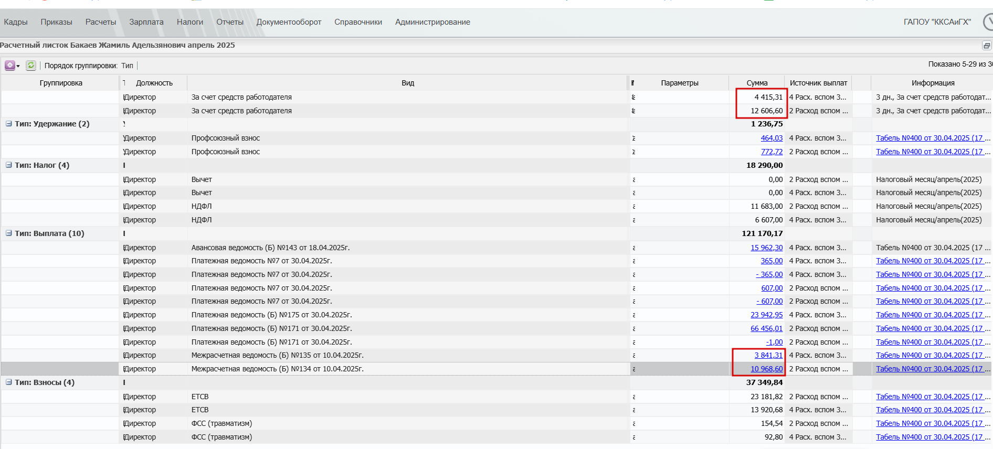Open the Документооборот menu
The width and height of the screenshot is (993, 449).
[289, 22]
